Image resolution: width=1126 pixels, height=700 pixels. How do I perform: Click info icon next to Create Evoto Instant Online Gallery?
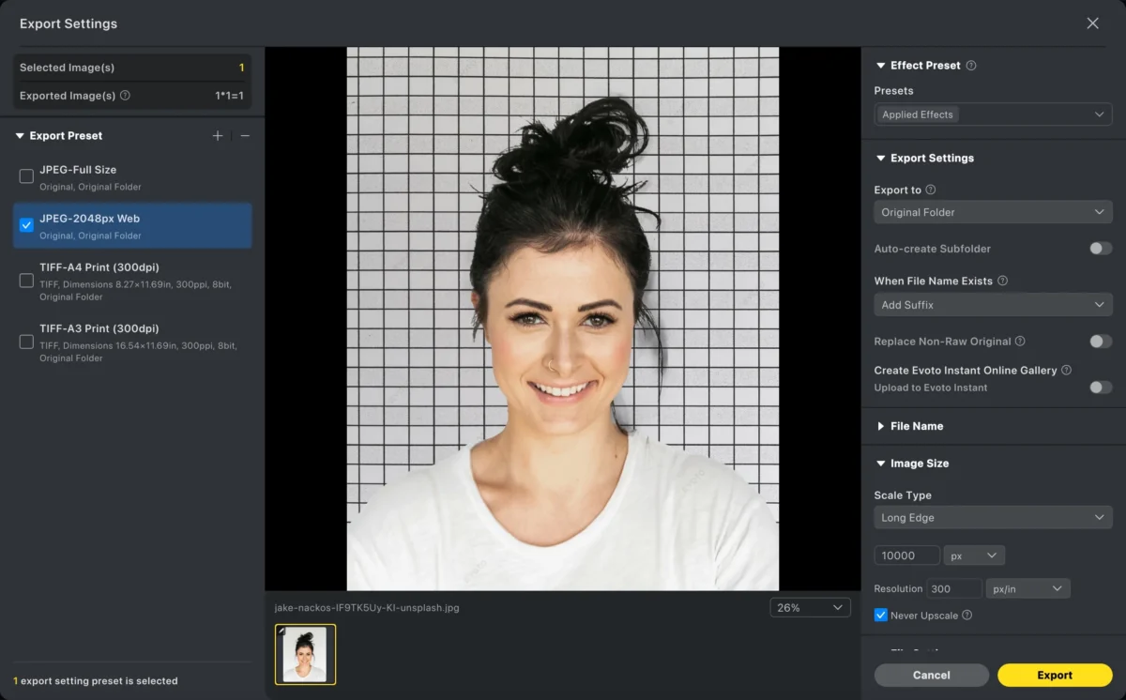(1066, 371)
